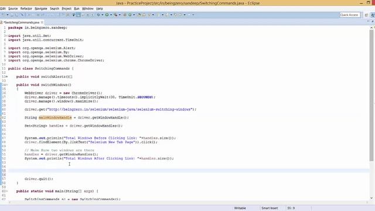Collapse the switchWindows method fold
The image size is (375, 211).
click(x=6, y=85)
